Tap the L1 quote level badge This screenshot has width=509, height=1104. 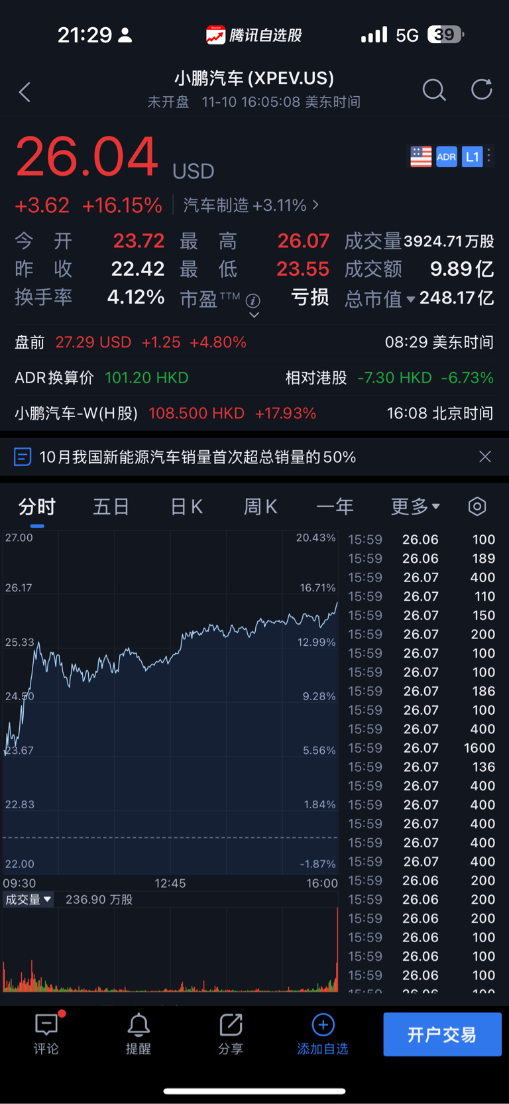click(x=472, y=156)
